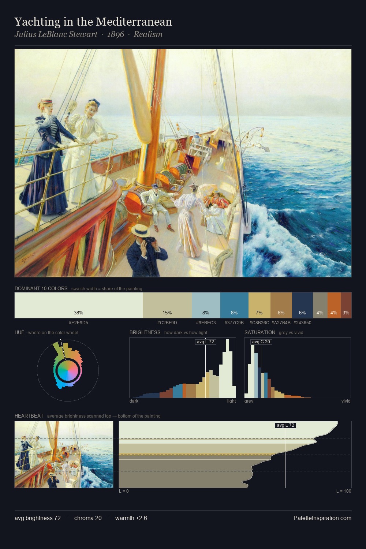Click the hue color wheel chart
This screenshot has width=366, height=549.
click(x=68, y=371)
